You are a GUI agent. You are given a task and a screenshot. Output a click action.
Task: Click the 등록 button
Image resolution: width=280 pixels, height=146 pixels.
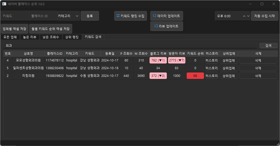[90, 16]
